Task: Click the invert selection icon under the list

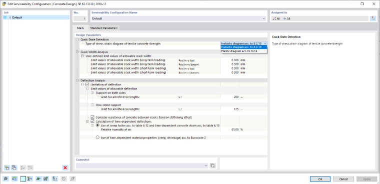Action: (x=30, y=167)
